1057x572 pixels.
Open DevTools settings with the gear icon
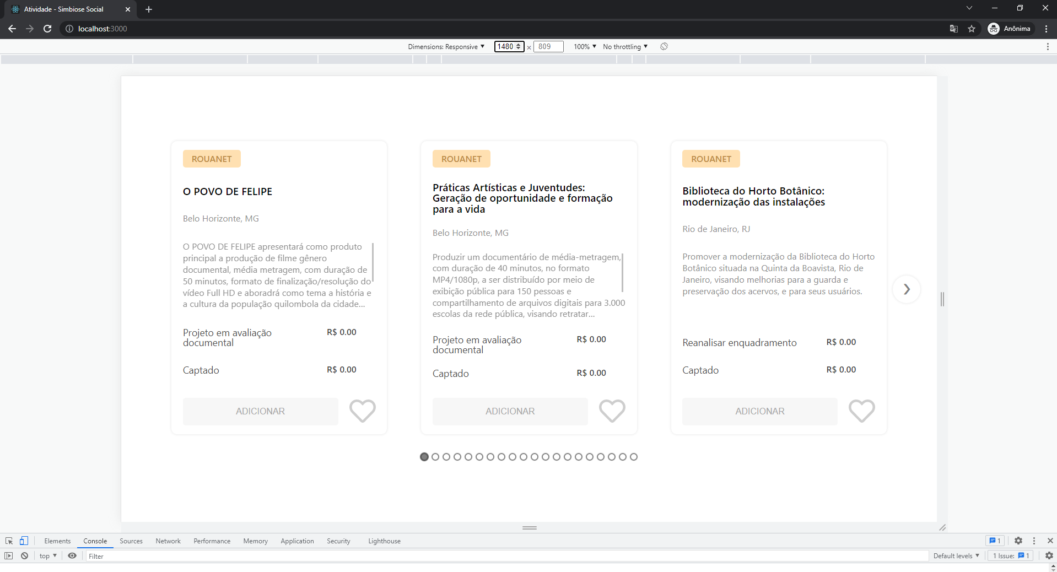(x=1018, y=541)
